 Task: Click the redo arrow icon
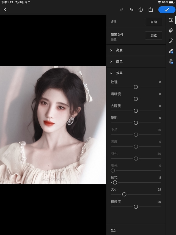tap(122, 10)
